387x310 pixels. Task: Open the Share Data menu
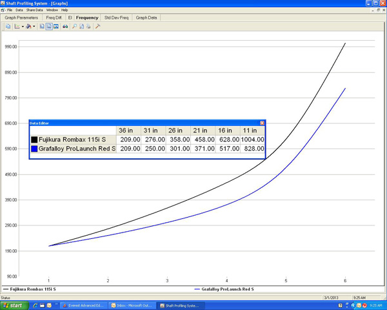click(35, 10)
